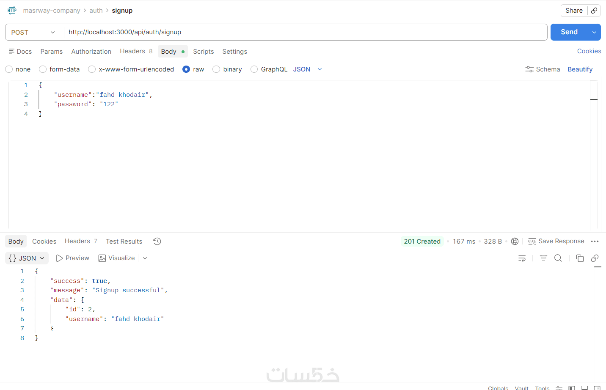The width and height of the screenshot is (606, 390).
Task: Search the response body
Action: pos(558,258)
